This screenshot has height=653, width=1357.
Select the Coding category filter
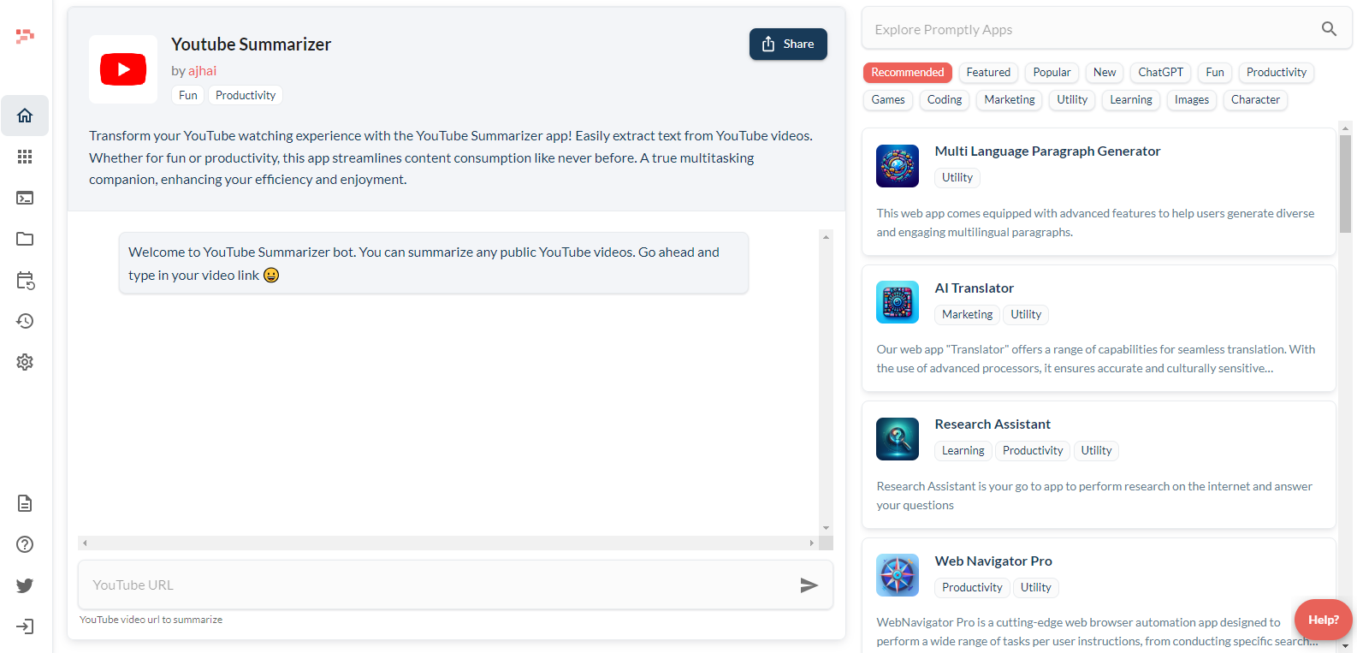pos(945,100)
